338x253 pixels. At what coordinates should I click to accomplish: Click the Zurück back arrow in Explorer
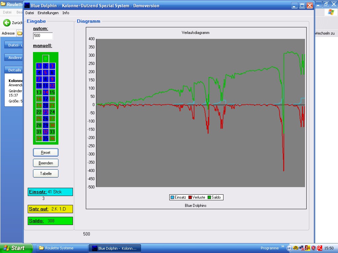coord(7,23)
